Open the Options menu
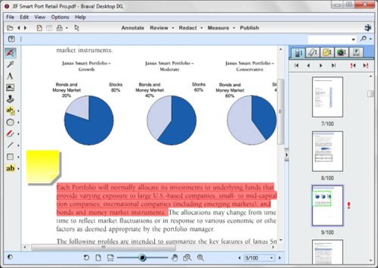 (60, 17)
